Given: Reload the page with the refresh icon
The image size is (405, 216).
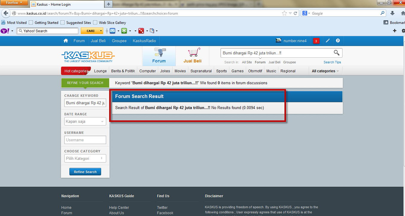Looking at the screenshot, I should (295, 13).
